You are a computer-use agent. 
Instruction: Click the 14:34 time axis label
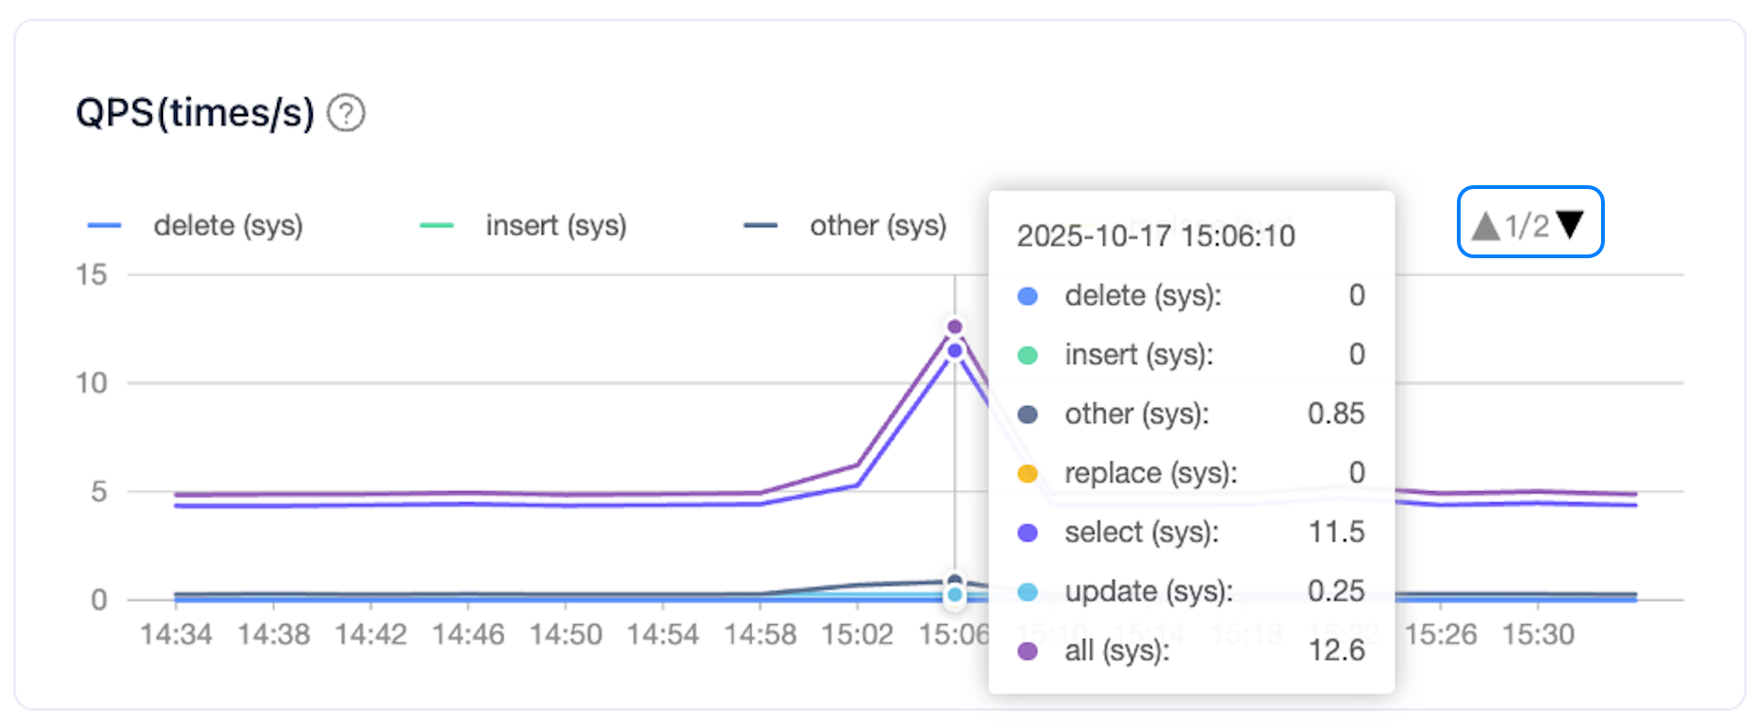(x=176, y=634)
